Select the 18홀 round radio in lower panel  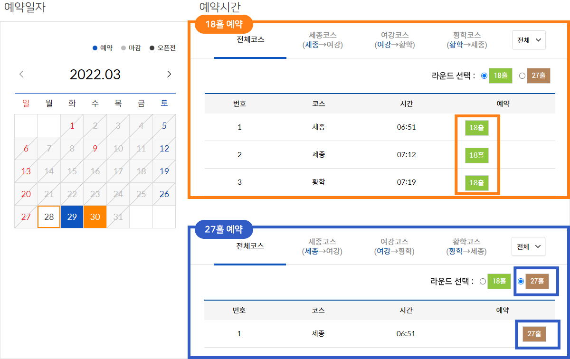(483, 281)
